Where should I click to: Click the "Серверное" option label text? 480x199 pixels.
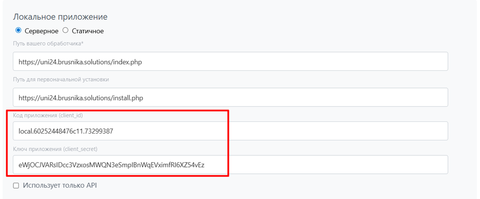41,31
